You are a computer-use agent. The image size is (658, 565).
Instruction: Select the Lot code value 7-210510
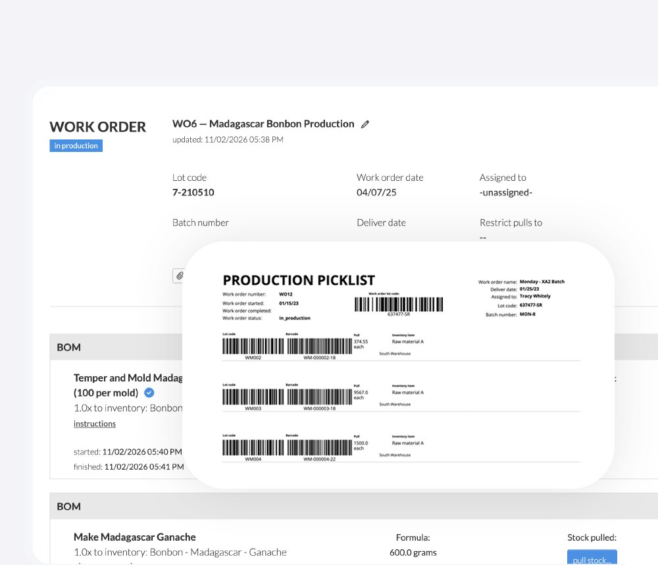pyautogui.click(x=193, y=193)
